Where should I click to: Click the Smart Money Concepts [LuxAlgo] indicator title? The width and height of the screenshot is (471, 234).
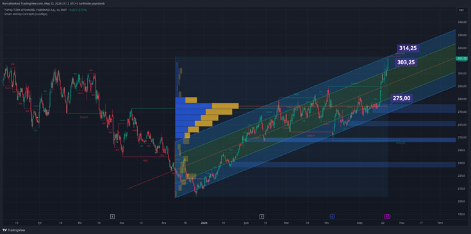point(26,14)
